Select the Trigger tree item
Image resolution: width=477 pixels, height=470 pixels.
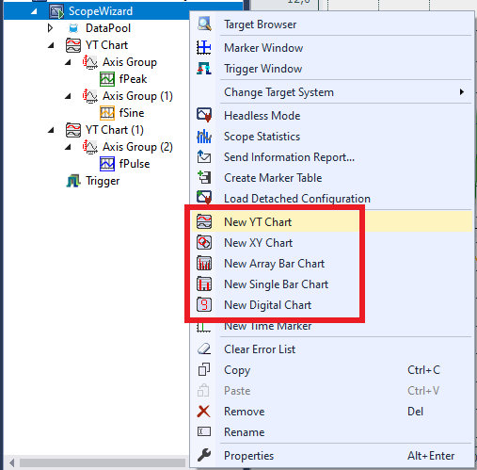103,181
